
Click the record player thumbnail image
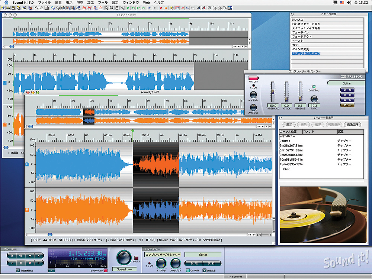[323, 215]
